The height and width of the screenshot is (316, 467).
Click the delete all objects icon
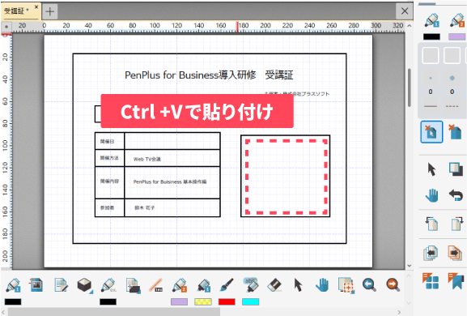pyautogui.click(x=455, y=132)
